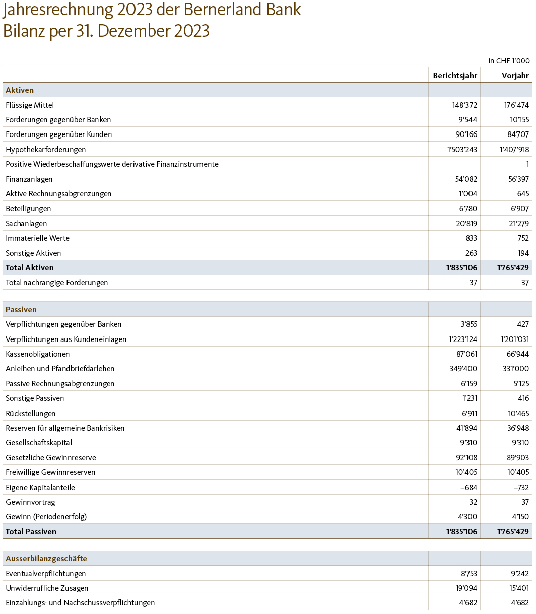
Task: Click the 'Kassenobligationen' row label
Action: (x=38, y=354)
